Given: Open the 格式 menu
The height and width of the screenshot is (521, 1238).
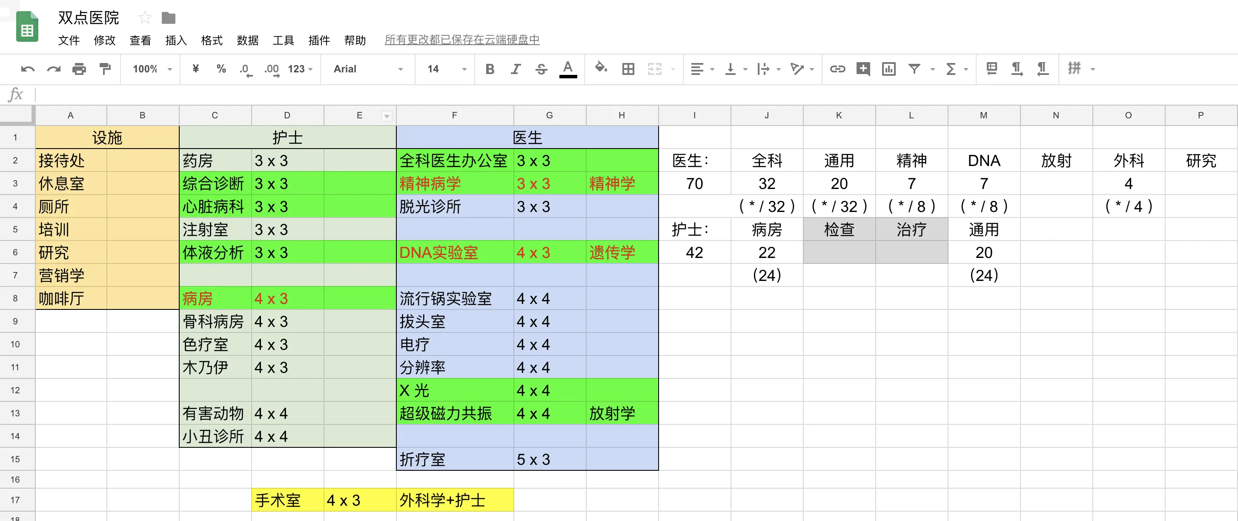Looking at the screenshot, I should (x=212, y=40).
